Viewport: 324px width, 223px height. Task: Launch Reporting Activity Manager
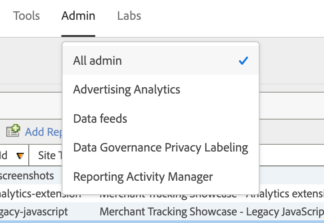161,177
